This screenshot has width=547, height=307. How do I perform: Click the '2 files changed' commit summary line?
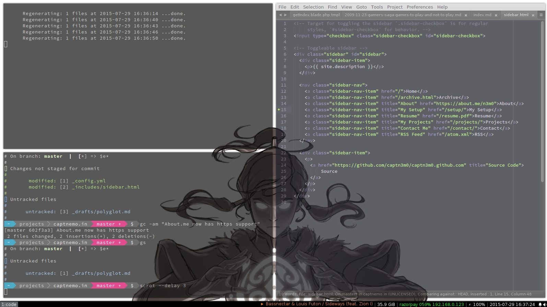[81, 236]
